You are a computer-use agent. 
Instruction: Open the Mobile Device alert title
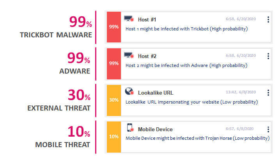155,129
